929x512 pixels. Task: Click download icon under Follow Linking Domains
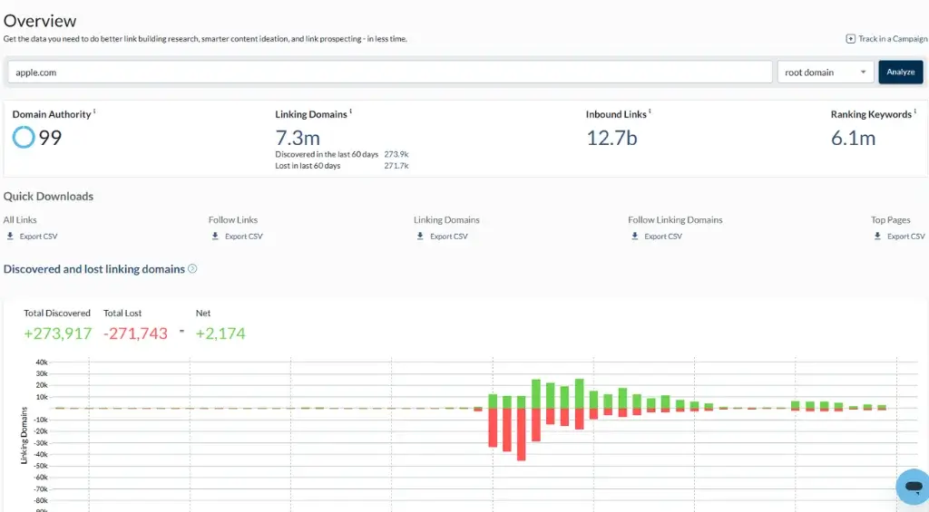click(634, 237)
